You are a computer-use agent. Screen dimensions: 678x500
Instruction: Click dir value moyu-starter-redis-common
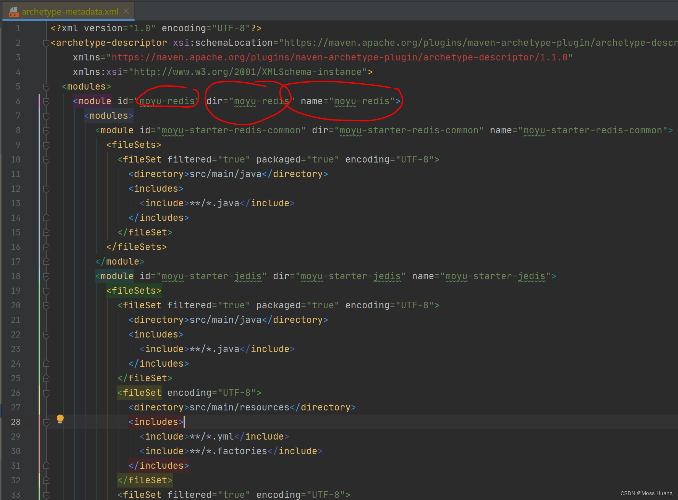(x=409, y=131)
